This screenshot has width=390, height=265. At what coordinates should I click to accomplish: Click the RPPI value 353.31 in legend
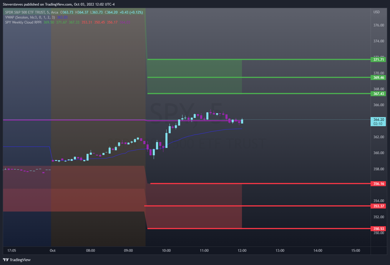pyautogui.click(x=87, y=22)
